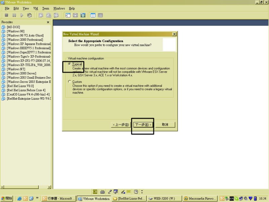Viewport: 269px width, 202px height.
Task: Click Favorites horizontal scrollbar left arrow
Action: point(2,187)
